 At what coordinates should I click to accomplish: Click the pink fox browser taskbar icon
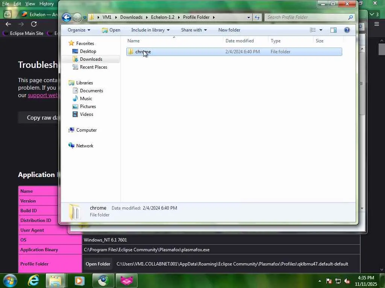point(126,280)
